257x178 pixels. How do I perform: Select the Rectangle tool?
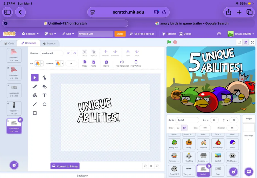tap(35, 113)
